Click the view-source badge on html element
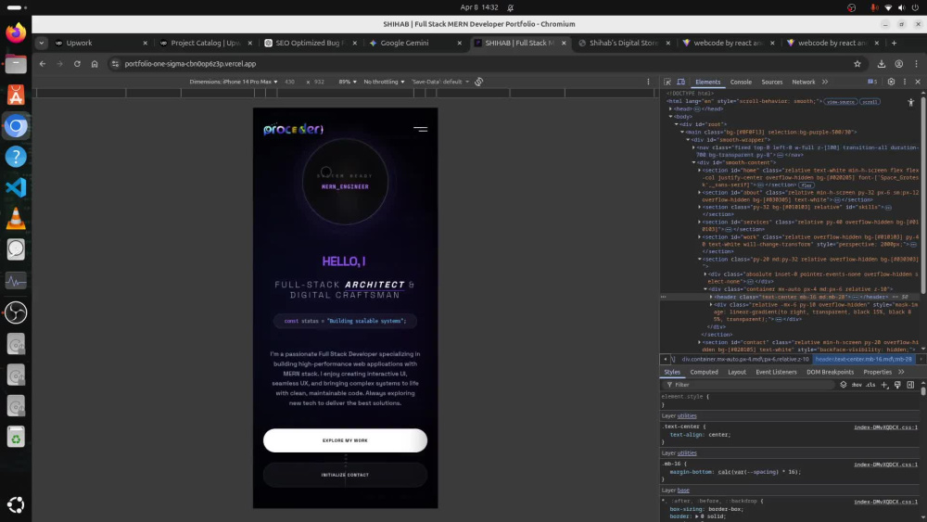The height and width of the screenshot is (522, 927). click(841, 102)
